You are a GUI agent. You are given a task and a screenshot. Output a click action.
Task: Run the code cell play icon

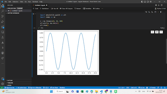click(x=34, y=14)
